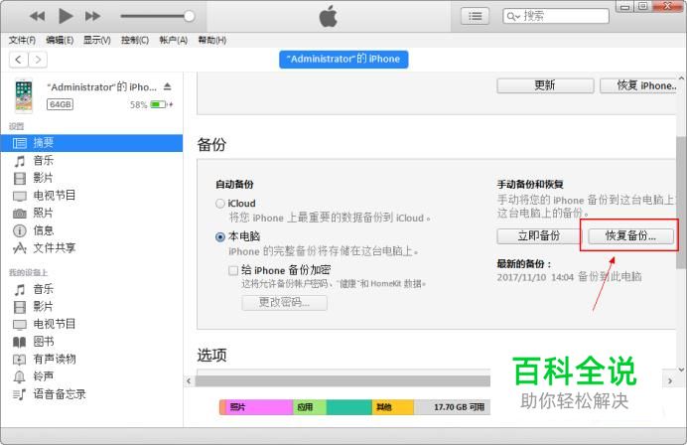This screenshot has width=687, height=445.
Task: Click the search field
Action: (556, 16)
